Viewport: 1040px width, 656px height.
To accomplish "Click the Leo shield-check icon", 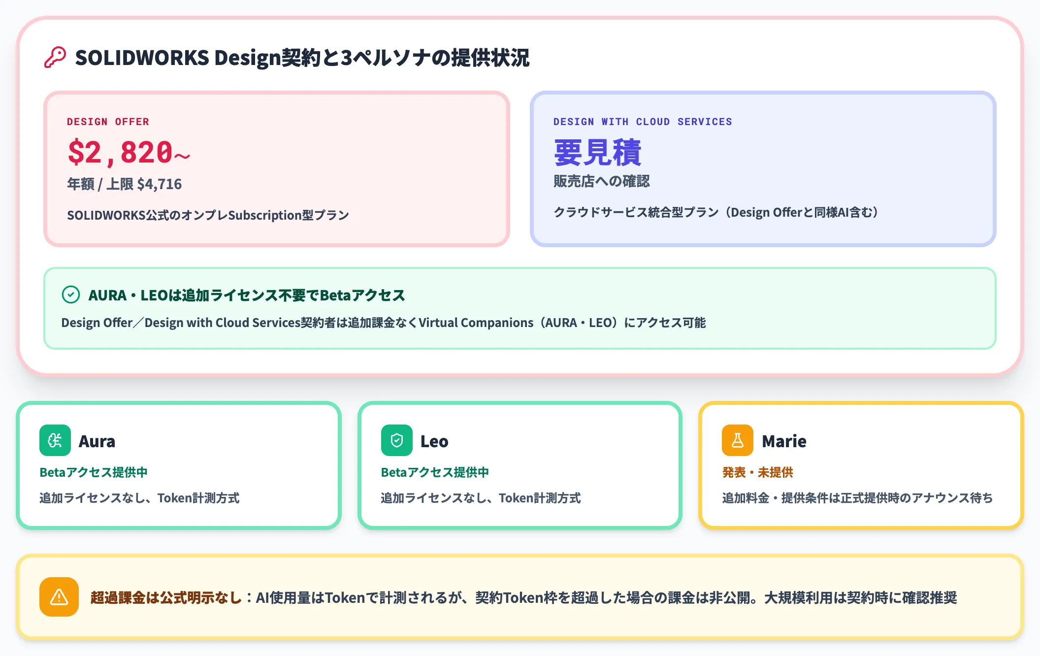I will tap(397, 440).
